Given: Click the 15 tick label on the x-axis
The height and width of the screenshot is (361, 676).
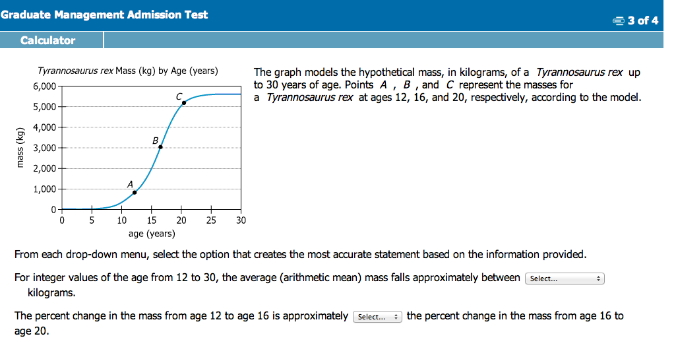Looking at the screenshot, I should click(152, 220).
